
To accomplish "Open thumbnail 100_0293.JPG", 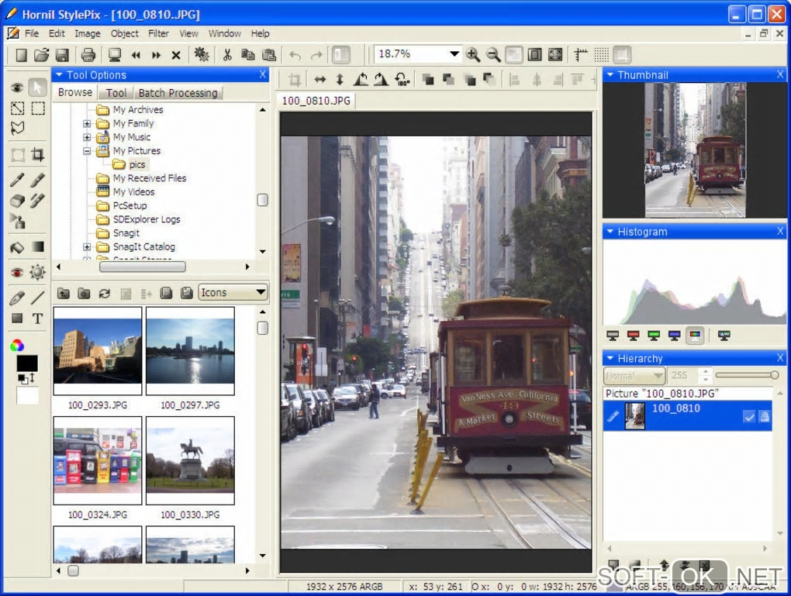I will coord(98,351).
